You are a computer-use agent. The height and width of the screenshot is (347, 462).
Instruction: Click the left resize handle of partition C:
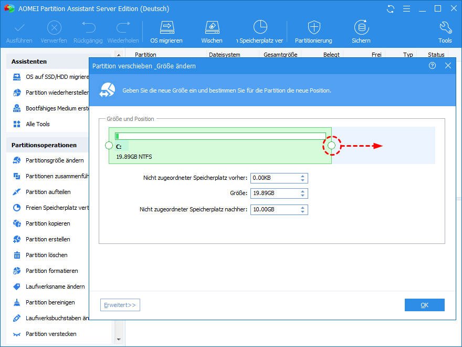109,146
